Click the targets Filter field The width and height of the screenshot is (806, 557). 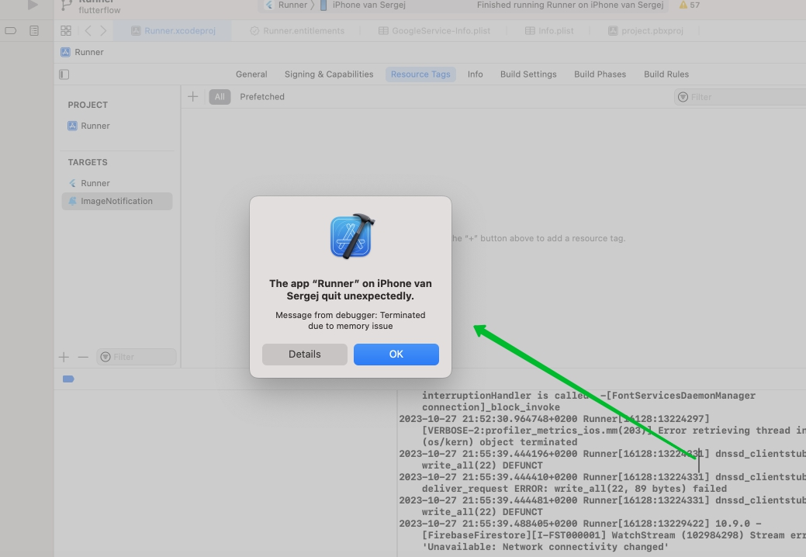(x=137, y=357)
